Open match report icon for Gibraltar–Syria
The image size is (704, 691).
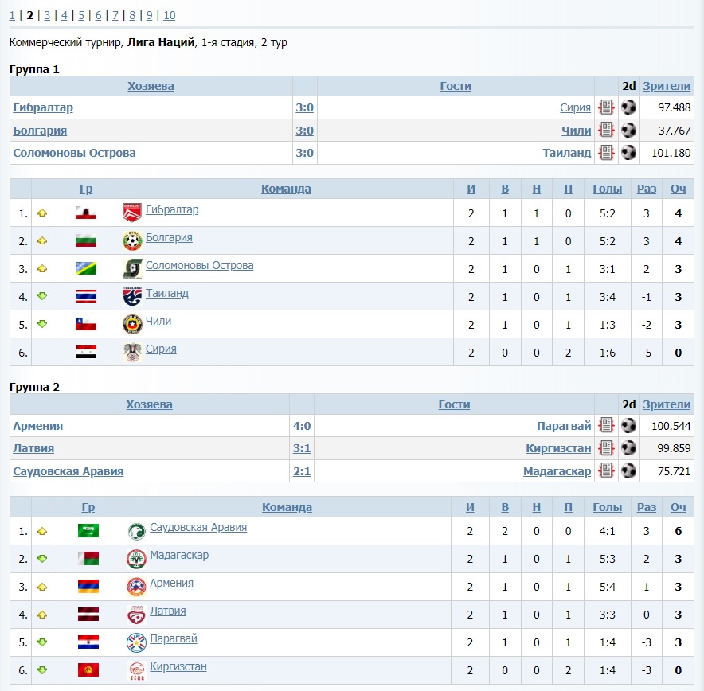click(606, 107)
